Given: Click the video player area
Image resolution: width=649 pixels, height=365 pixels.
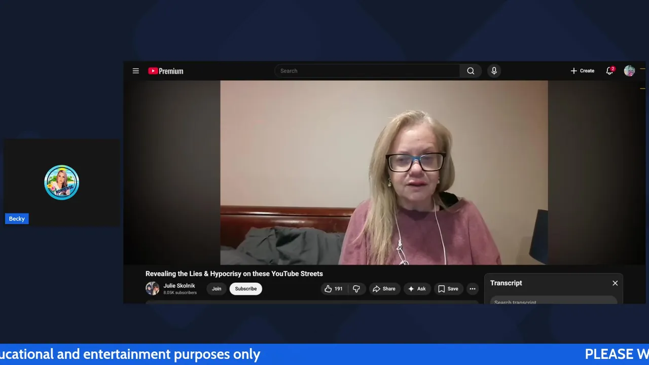Looking at the screenshot, I should pyautogui.click(x=384, y=172).
